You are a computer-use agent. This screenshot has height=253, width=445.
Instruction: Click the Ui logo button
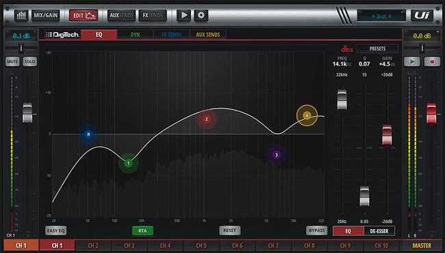(x=422, y=15)
